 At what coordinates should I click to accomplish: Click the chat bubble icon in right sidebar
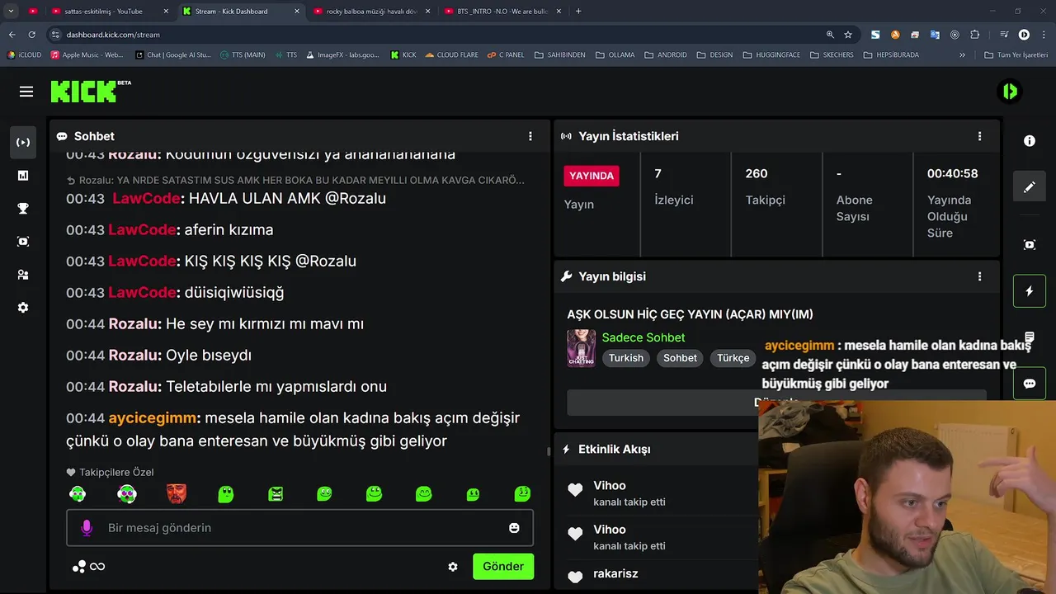(1030, 384)
